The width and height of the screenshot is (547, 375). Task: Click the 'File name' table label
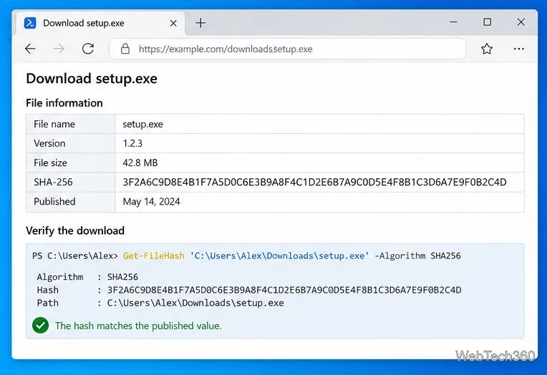pyautogui.click(x=54, y=125)
